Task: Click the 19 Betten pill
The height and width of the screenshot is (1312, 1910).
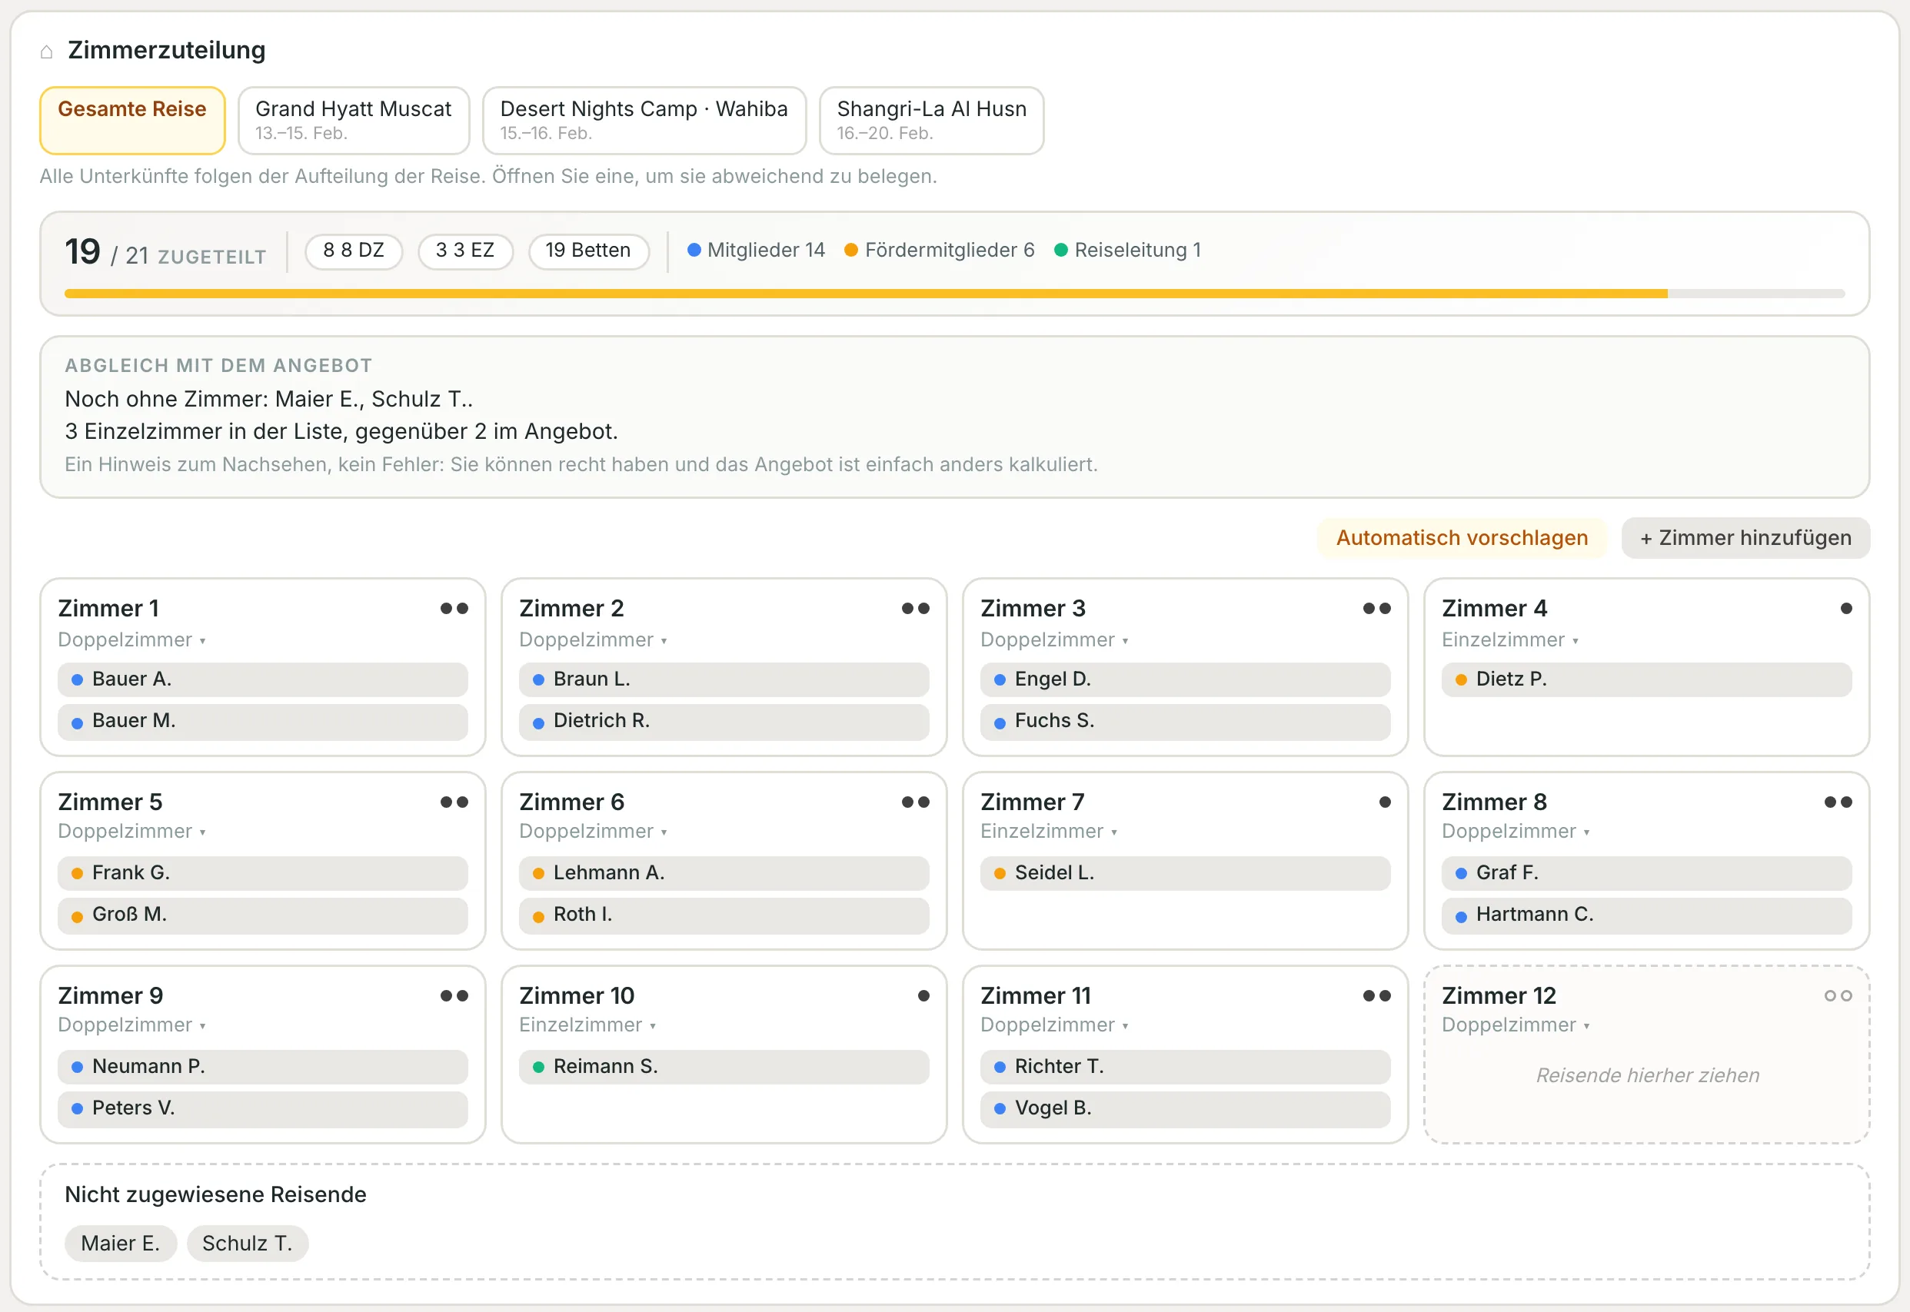Action: point(589,251)
